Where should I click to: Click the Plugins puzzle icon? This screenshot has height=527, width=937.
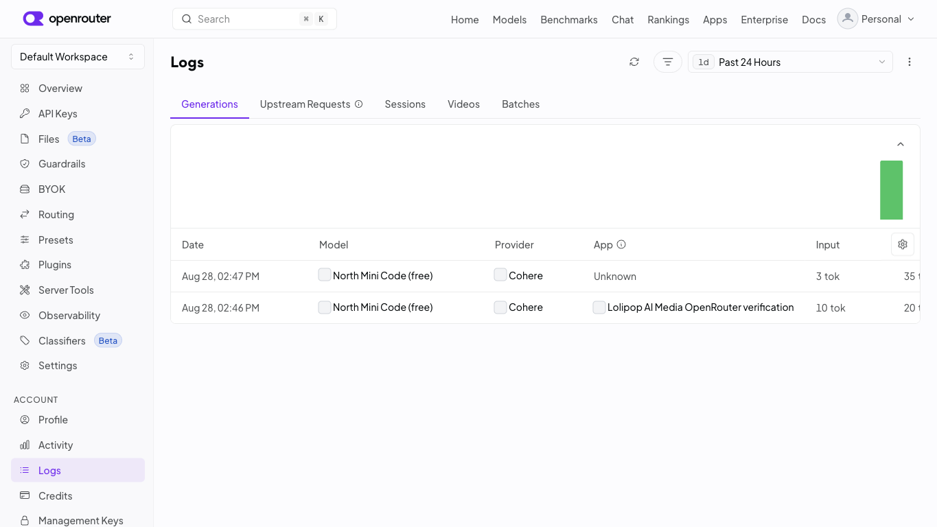tap(25, 265)
